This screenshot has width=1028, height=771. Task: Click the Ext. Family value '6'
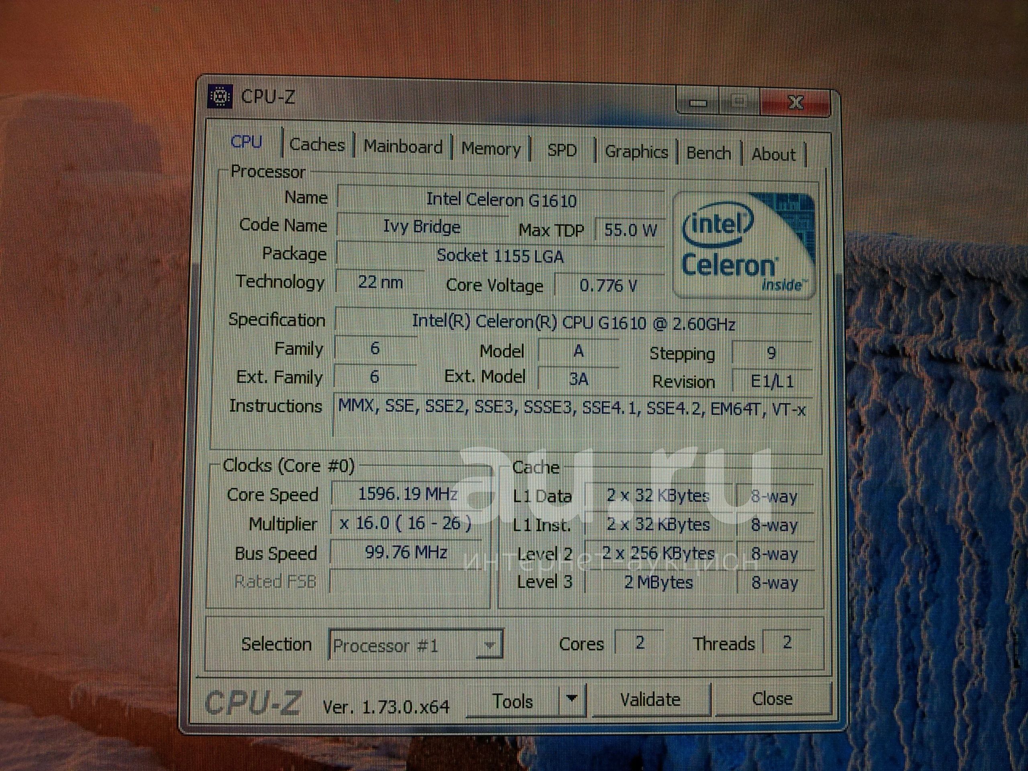[x=375, y=377]
